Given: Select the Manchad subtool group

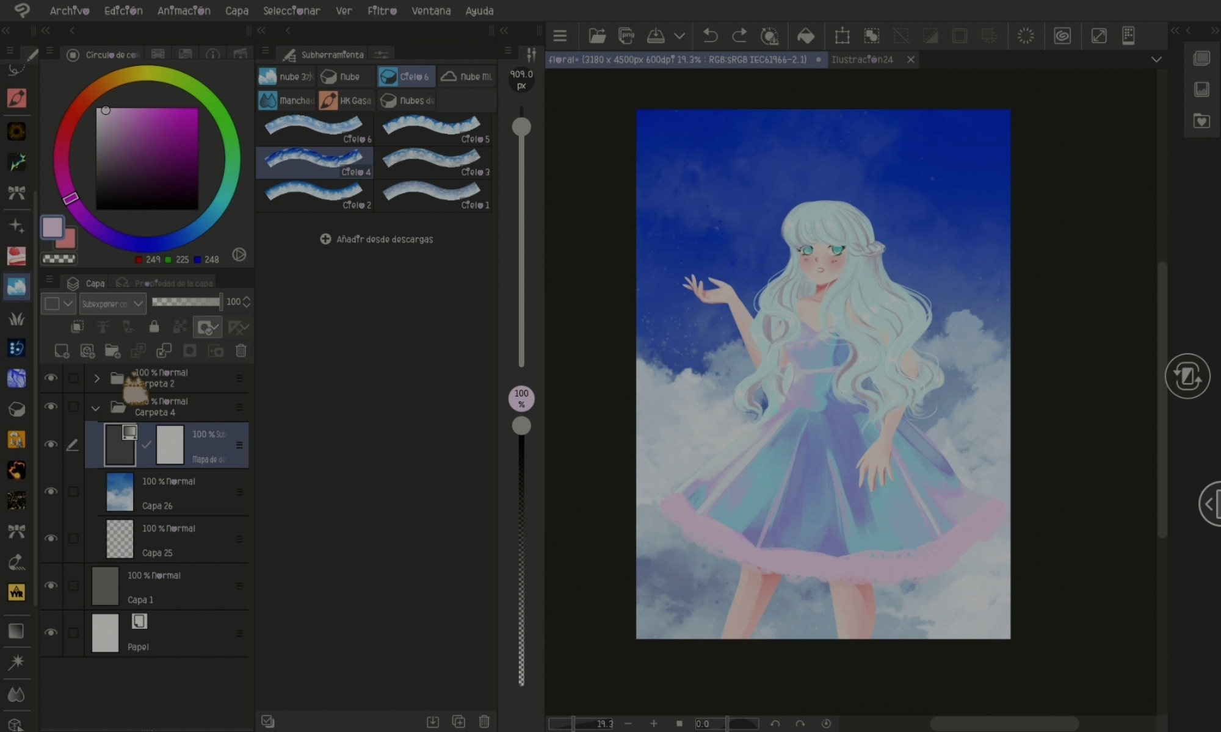Looking at the screenshot, I should pos(286,100).
